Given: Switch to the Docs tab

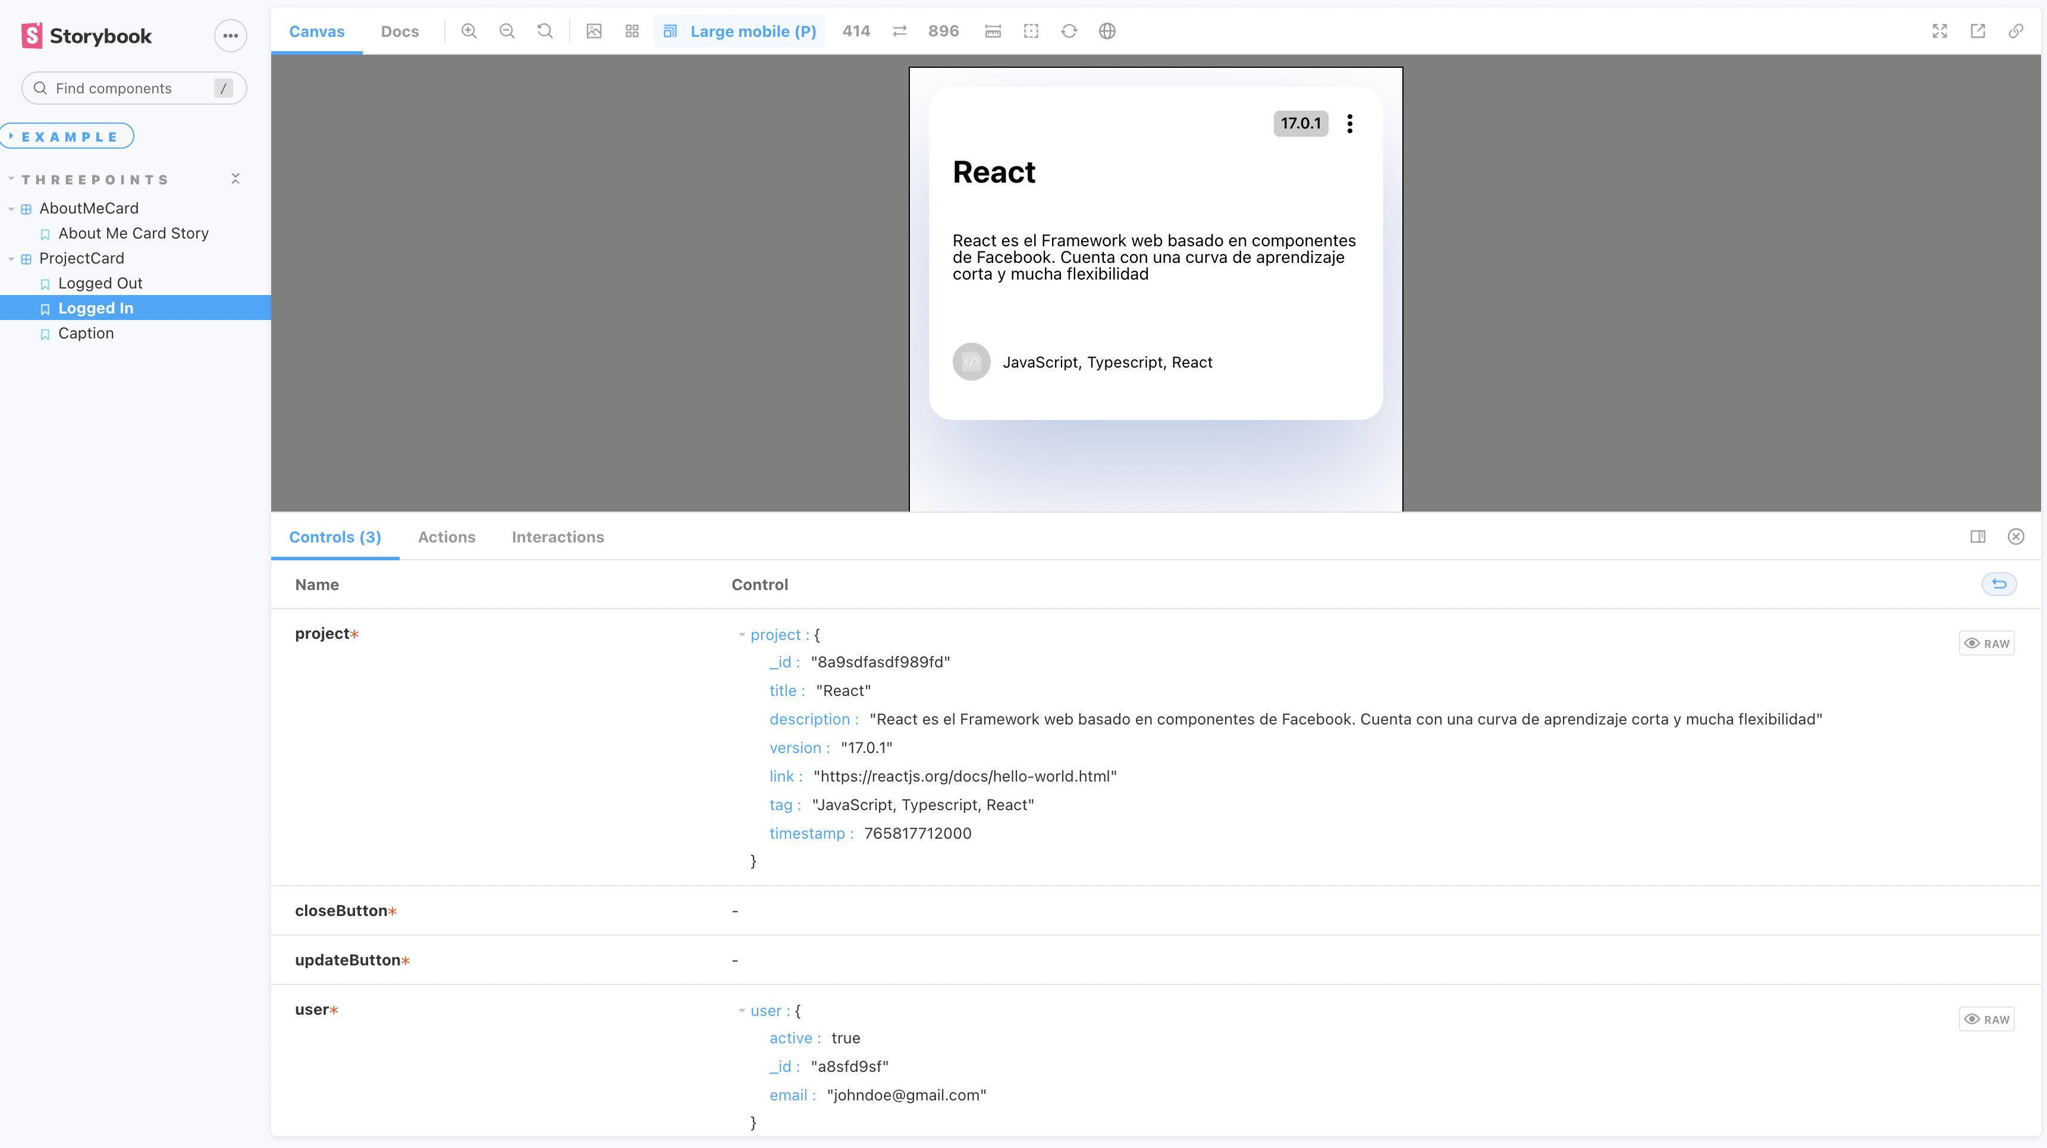Looking at the screenshot, I should point(400,31).
